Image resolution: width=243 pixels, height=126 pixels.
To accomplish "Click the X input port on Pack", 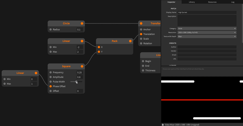I will pyautogui.click(x=99, y=47).
